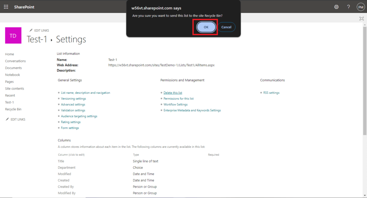Open Notebook in left navigation
The image size is (367, 198).
click(x=13, y=75)
